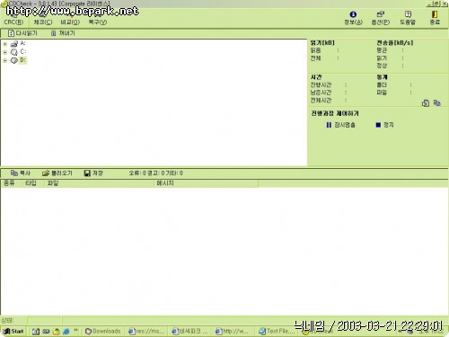Switch to the 'Text File...' taskbar window
Viewport: 449px width, 337px height.
pos(277,332)
